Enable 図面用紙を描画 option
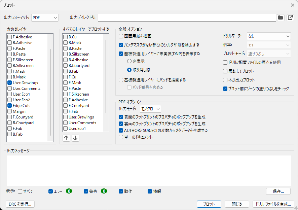 pyautogui.click(x=121, y=36)
